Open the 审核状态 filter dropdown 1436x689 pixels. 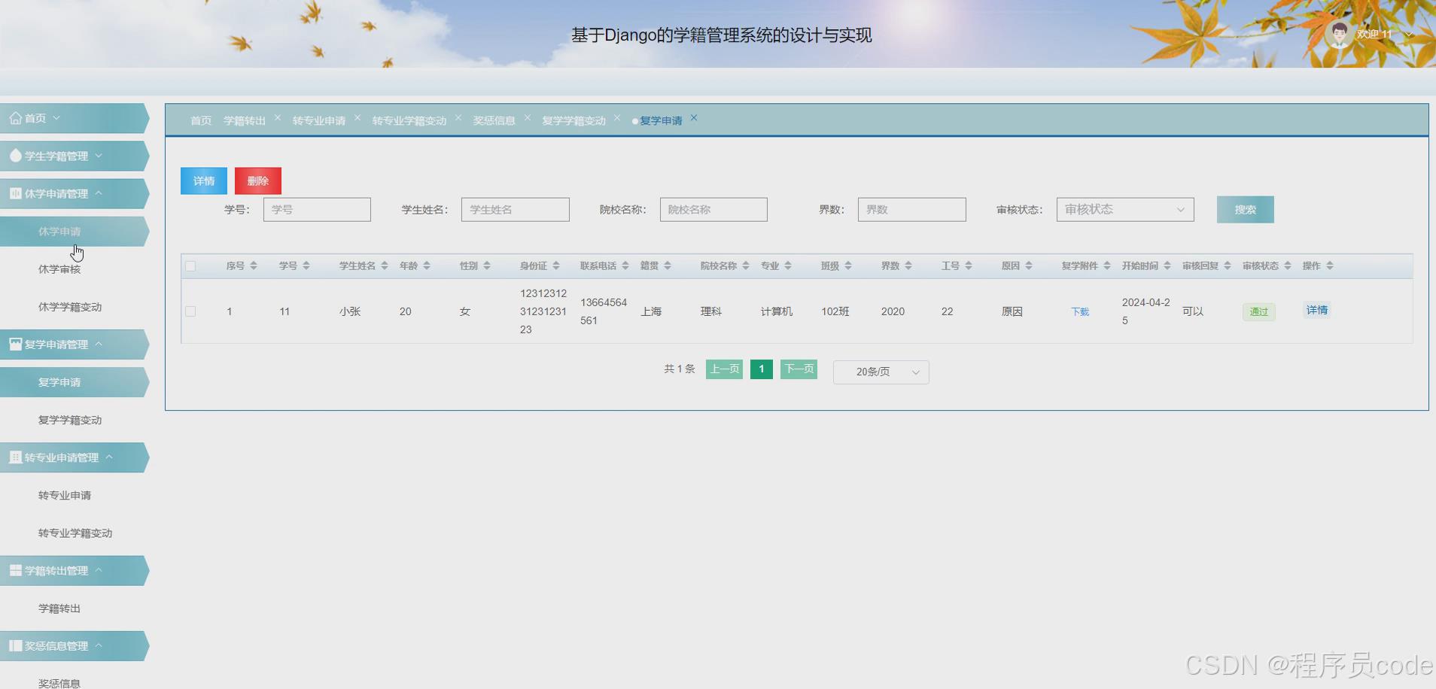click(x=1124, y=209)
